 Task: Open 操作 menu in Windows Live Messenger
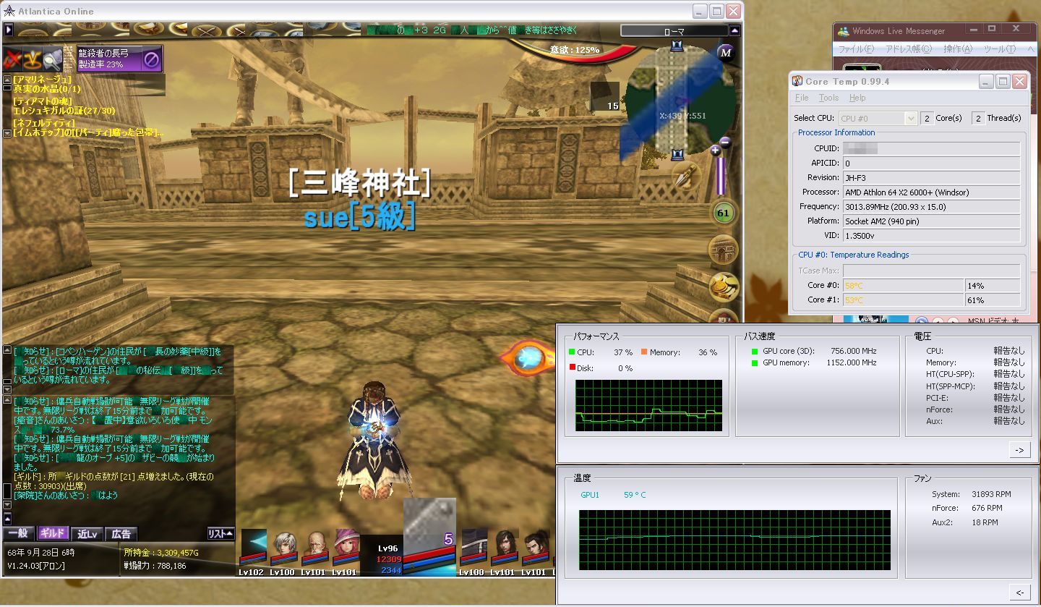coord(959,49)
